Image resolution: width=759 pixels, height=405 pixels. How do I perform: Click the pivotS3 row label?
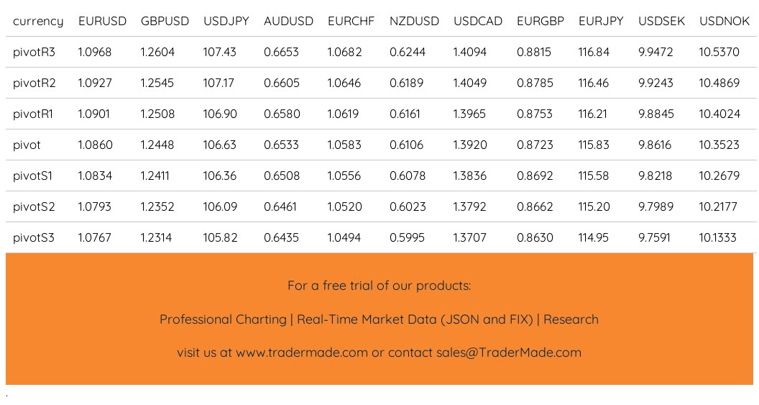(x=34, y=238)
